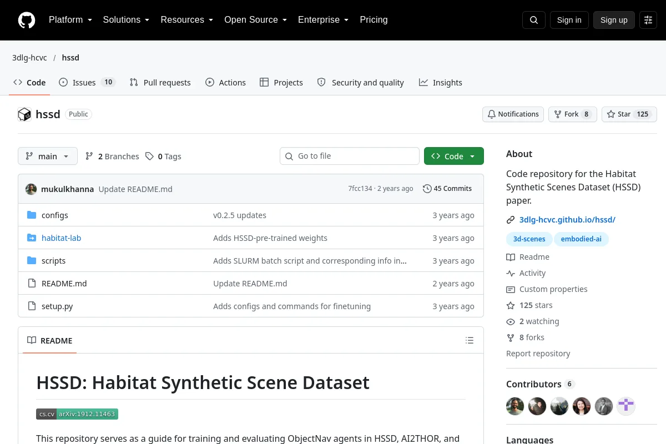Screen dimensions: 666x444
Task: Click the history clock icon beside 45 Commits
Action: [x=427, y=189]
